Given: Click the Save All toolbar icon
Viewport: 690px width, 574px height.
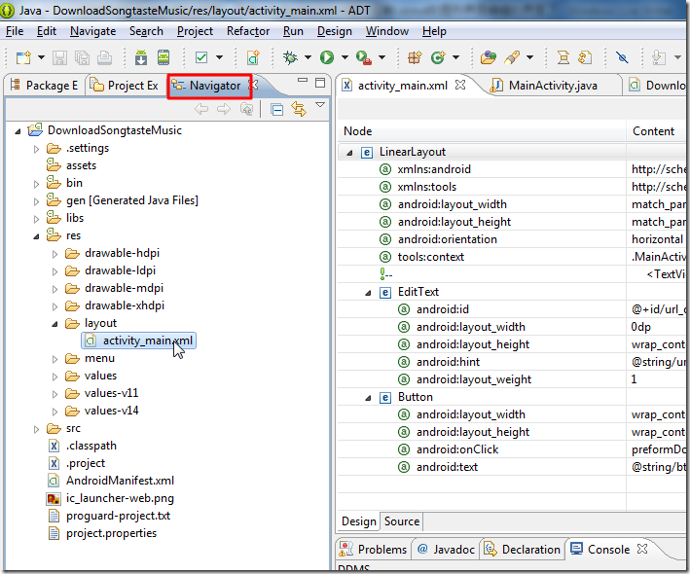Looking at the screenshot, I should click(83, 57).
